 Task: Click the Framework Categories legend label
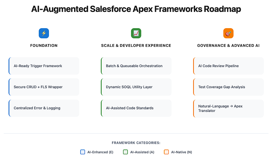pyautogui.click(x=136, y=143)
